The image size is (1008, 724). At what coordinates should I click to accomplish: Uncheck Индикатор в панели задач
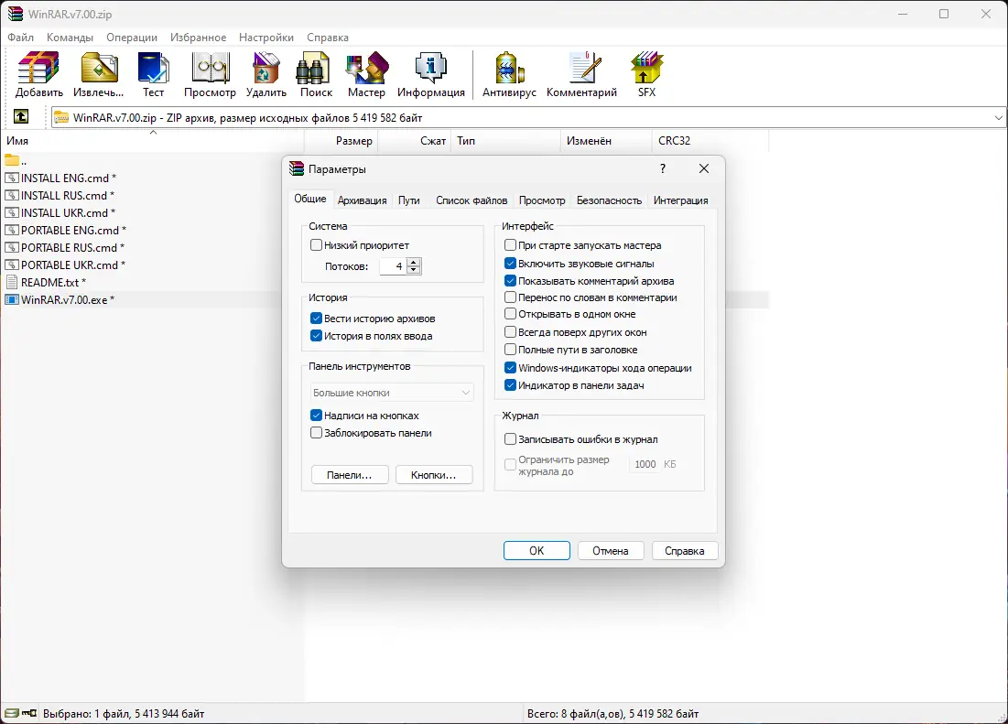pos(511,385)
